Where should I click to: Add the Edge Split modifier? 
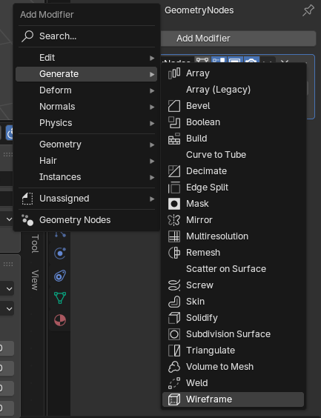[x=233, y=188]
